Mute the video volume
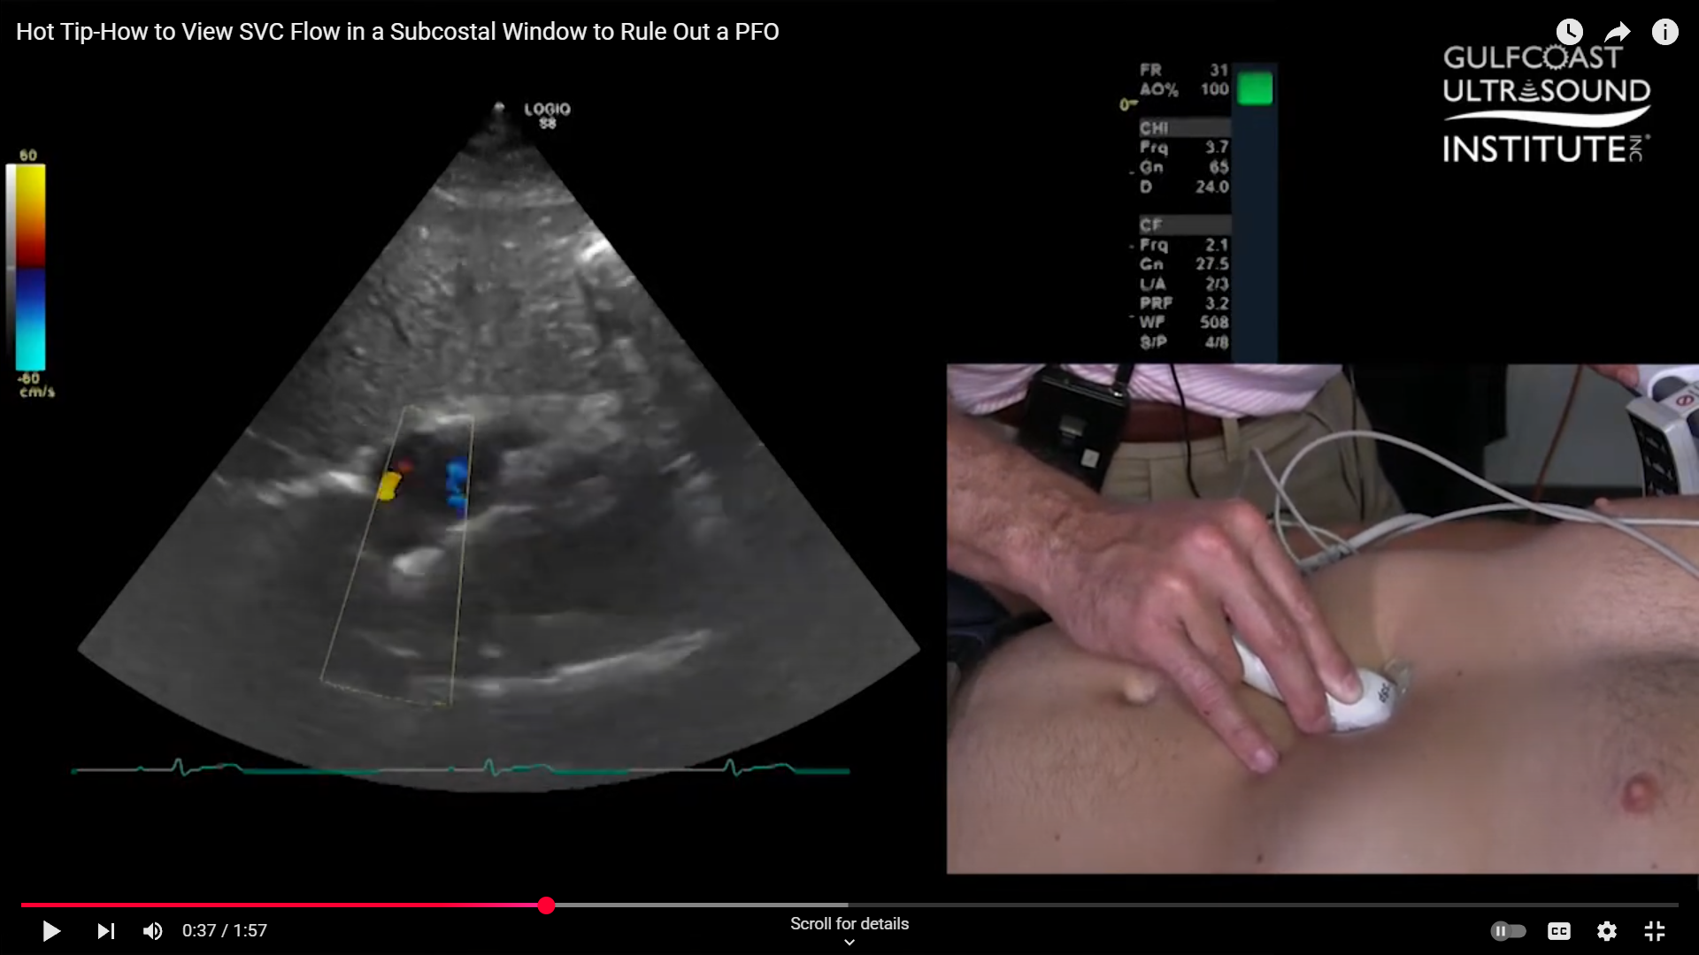 [152, 931]
